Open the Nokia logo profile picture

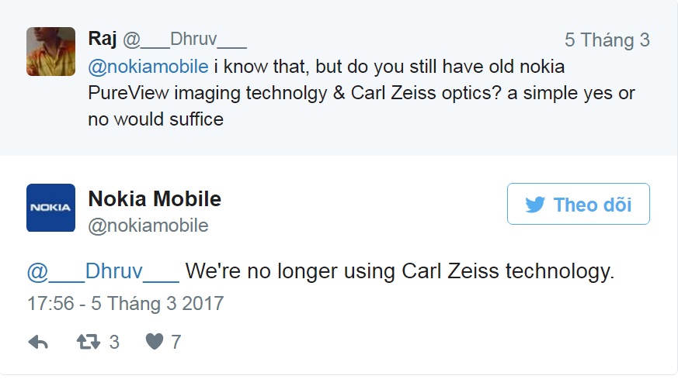pyautogui.click(x=50, y=208)
